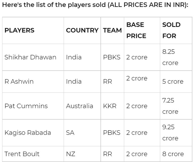Click the 8 crore sold price

173,154
